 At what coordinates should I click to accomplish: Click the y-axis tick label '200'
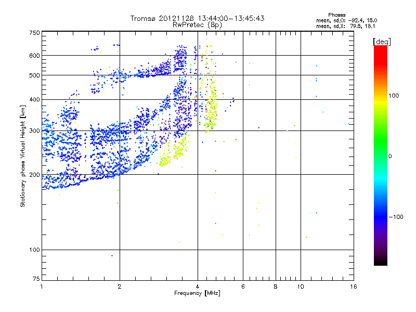(x=34, y=175)
